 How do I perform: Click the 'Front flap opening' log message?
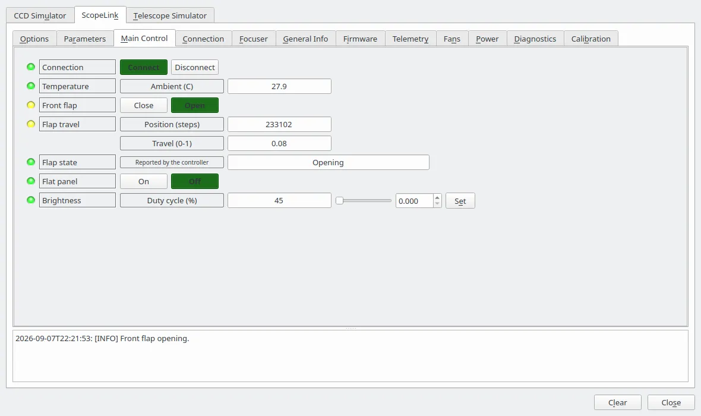point(102,339)
